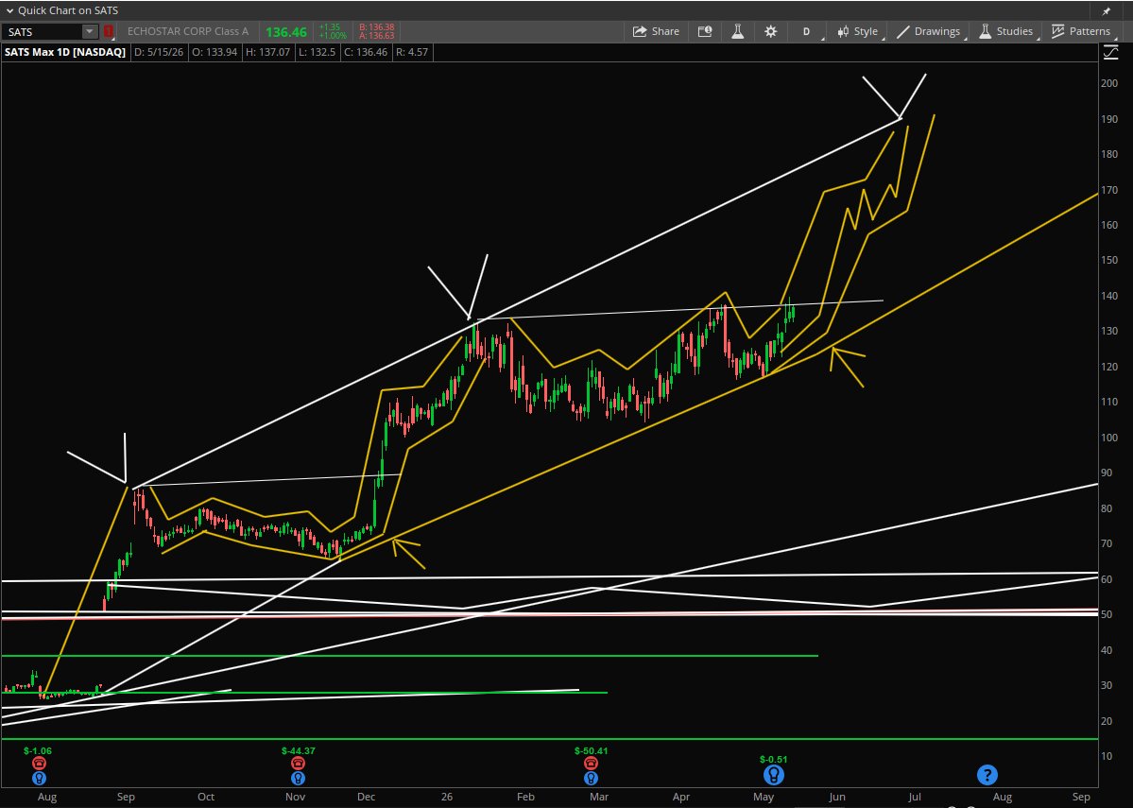Click the blue question mark event icon

coord(987,775)
